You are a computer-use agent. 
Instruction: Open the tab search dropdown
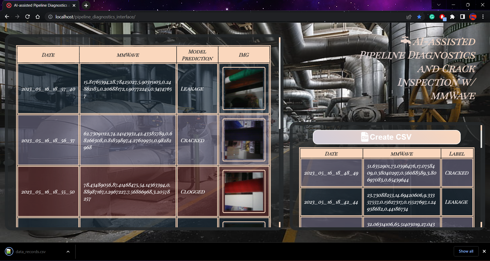coord(439,5)
